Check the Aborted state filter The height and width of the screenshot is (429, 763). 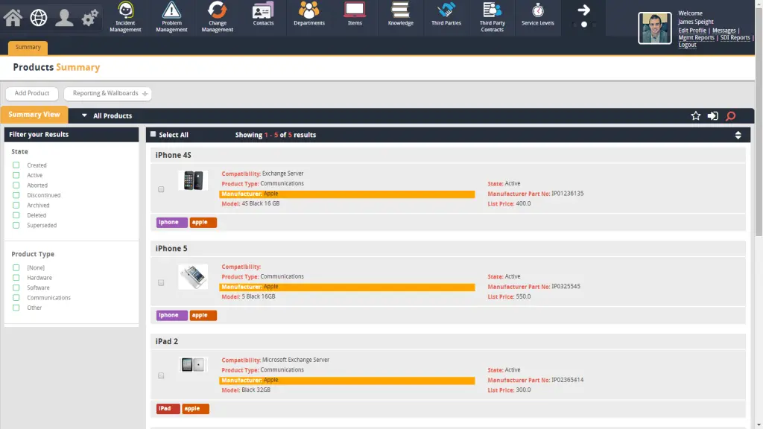pos(16,185)
